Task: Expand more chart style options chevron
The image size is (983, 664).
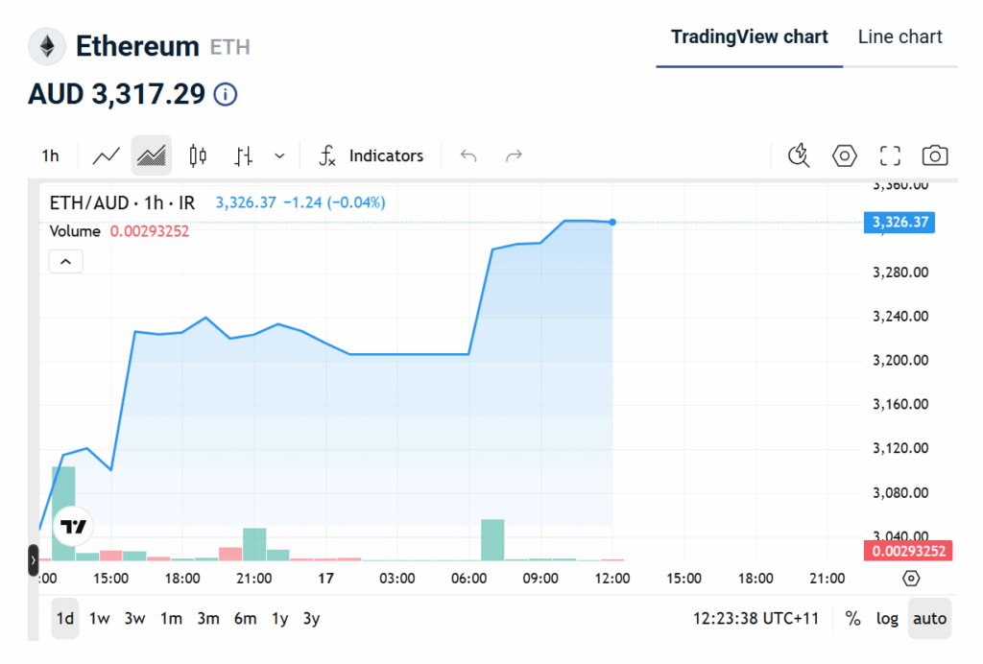Action: 279,154
